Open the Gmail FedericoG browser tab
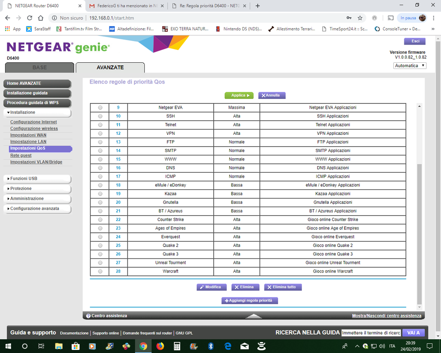Screen dimensions: 441x353 pyautogui.click(x=126, y=6)
